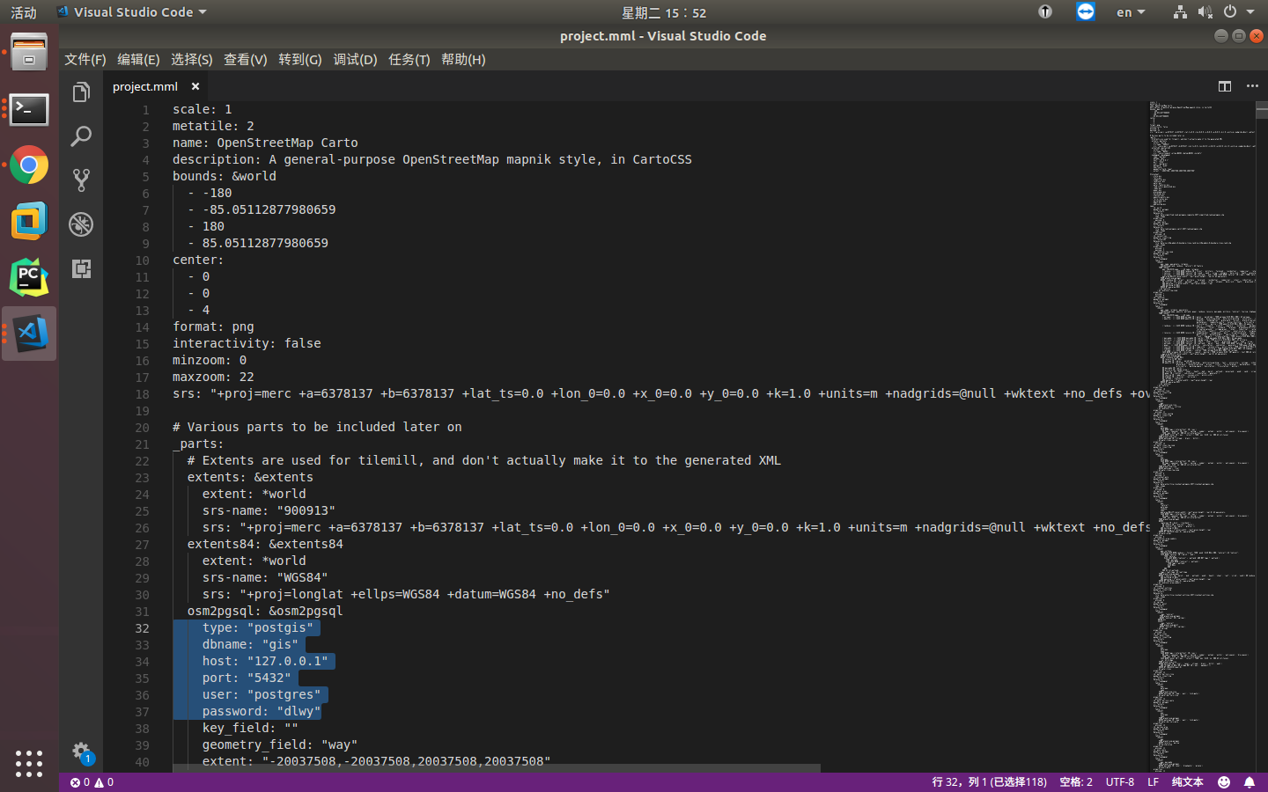Screen dimensions: 1268x792
Task: Show applications grid in dock
Action: 29,763
